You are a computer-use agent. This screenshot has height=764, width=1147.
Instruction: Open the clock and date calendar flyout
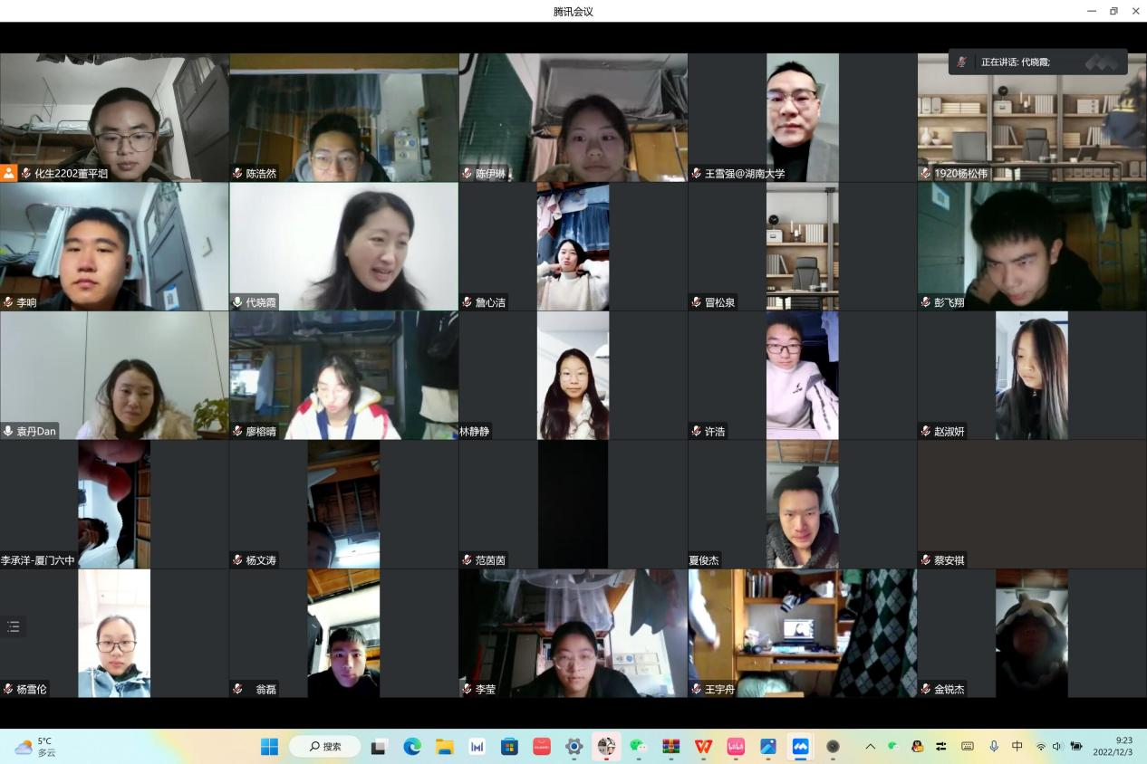point(1111,747)
